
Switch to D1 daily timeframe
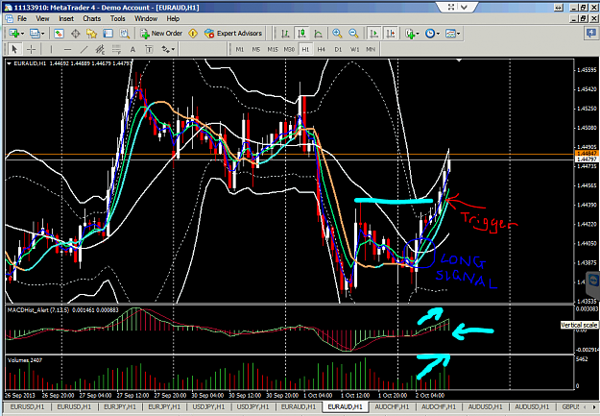pyautogui.click(x=338, y=49)
